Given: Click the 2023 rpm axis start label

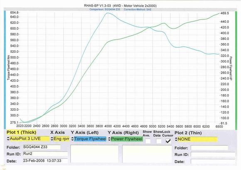Looking at the screenshot, I should [20, 126].
